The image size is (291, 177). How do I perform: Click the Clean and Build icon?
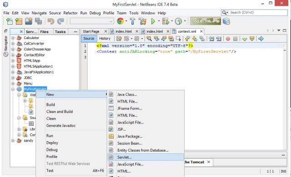click(142, 21)
